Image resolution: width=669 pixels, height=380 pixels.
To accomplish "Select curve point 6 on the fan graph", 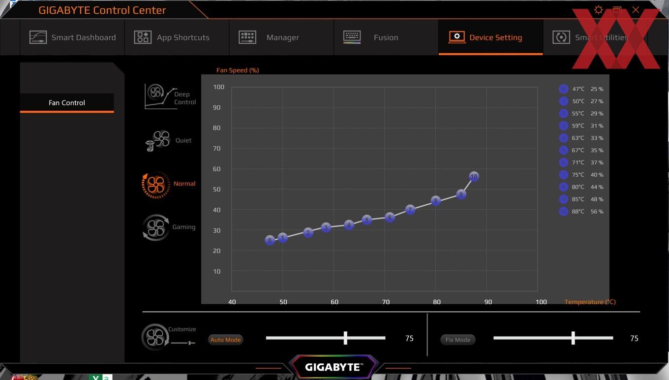I will pos(390,217).
